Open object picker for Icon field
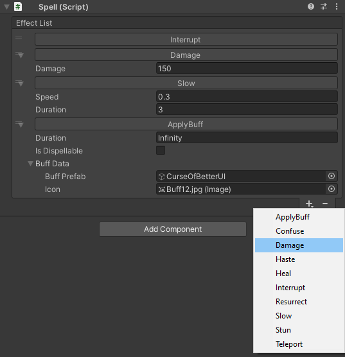The height and width of the screenshot is (357, 345). point(332,189)
